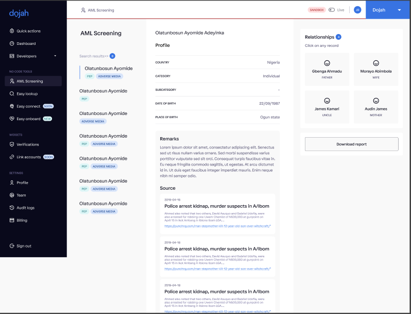Click the Easy onboard heart icon
Image resolution: width=411 pixels, height=314 pixels.
point(12,119)
